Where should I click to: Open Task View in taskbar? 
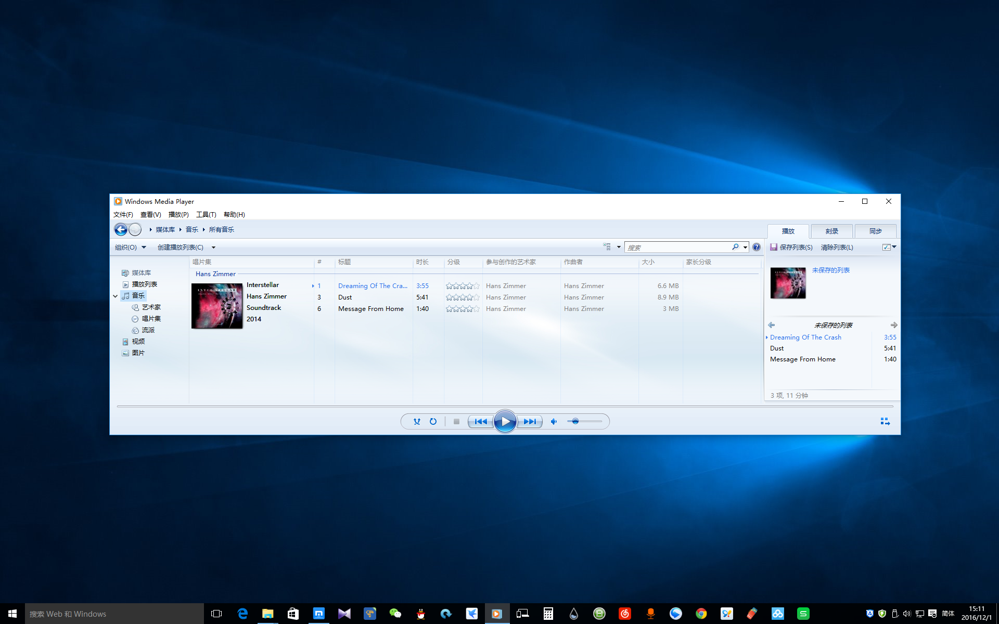[216, 614]
